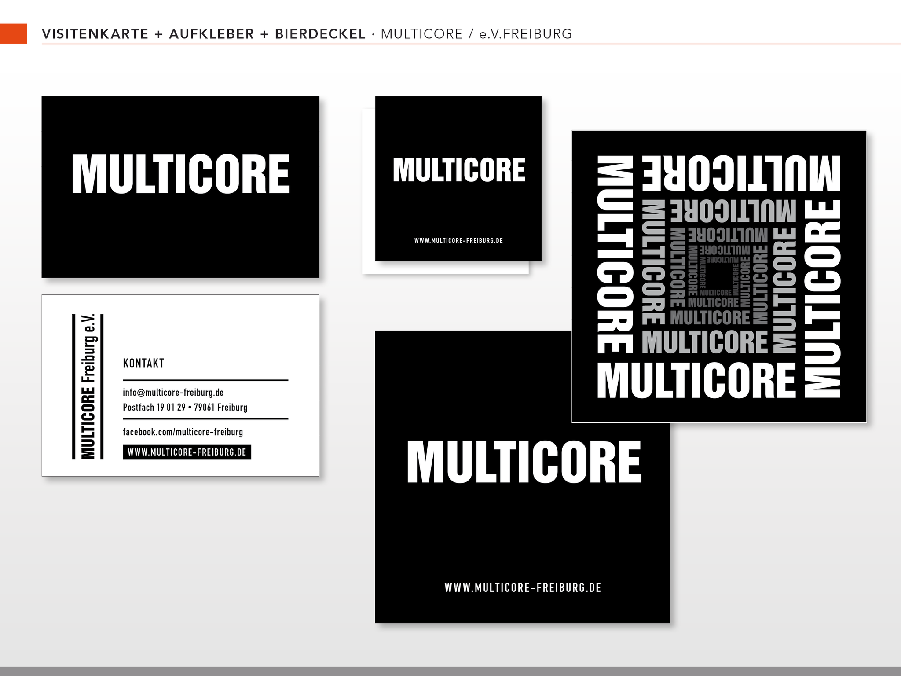Click the upside-down MULTICORE text atop the coaster

(741, 173)
